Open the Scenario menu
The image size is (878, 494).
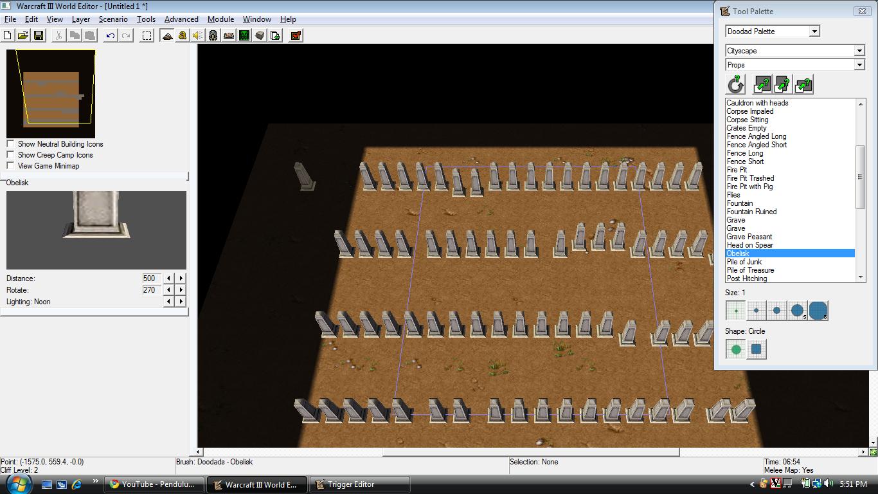coord(113,19)
